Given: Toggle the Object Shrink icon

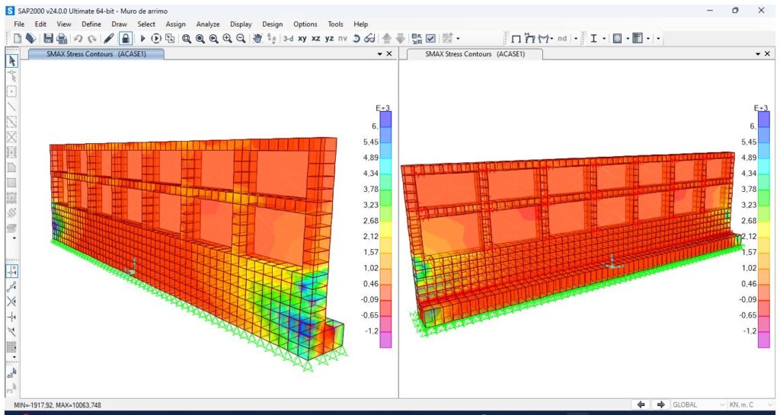Looking at the screenshot, I should (x=417, y=38).
